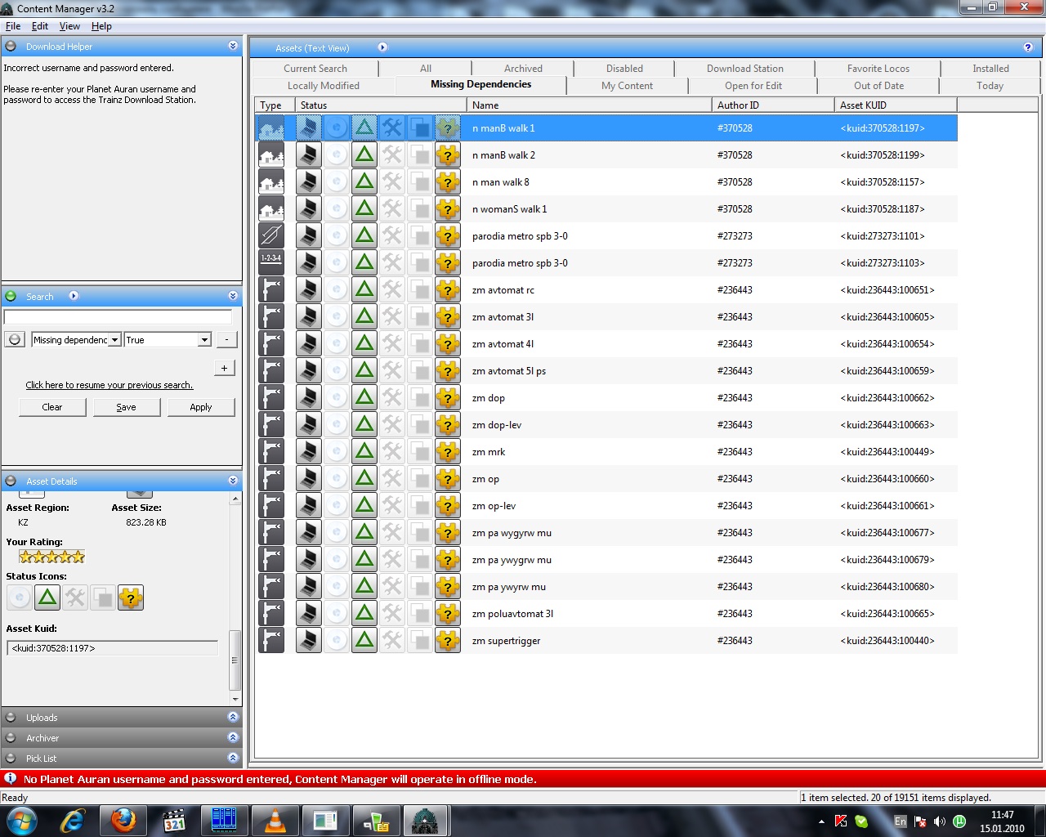The width and height of the screenshot is (1046, 837).
Task: Click the view mode arrow beside Assets (Text View)
Action: (382, 47)
